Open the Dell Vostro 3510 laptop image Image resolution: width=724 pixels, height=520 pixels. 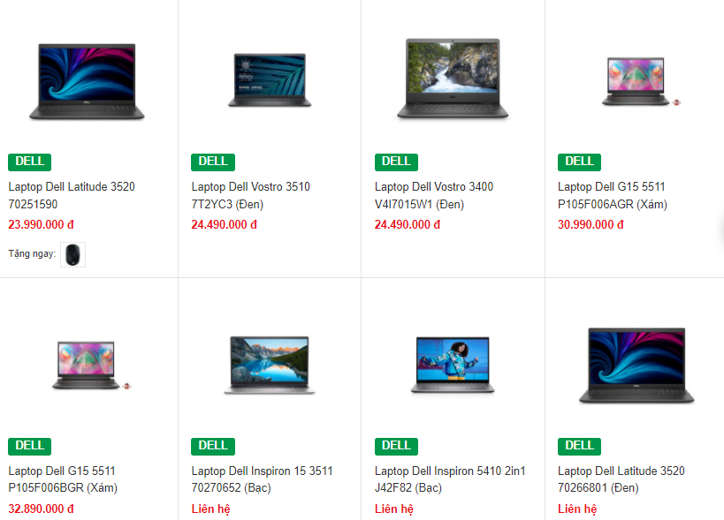270,80
